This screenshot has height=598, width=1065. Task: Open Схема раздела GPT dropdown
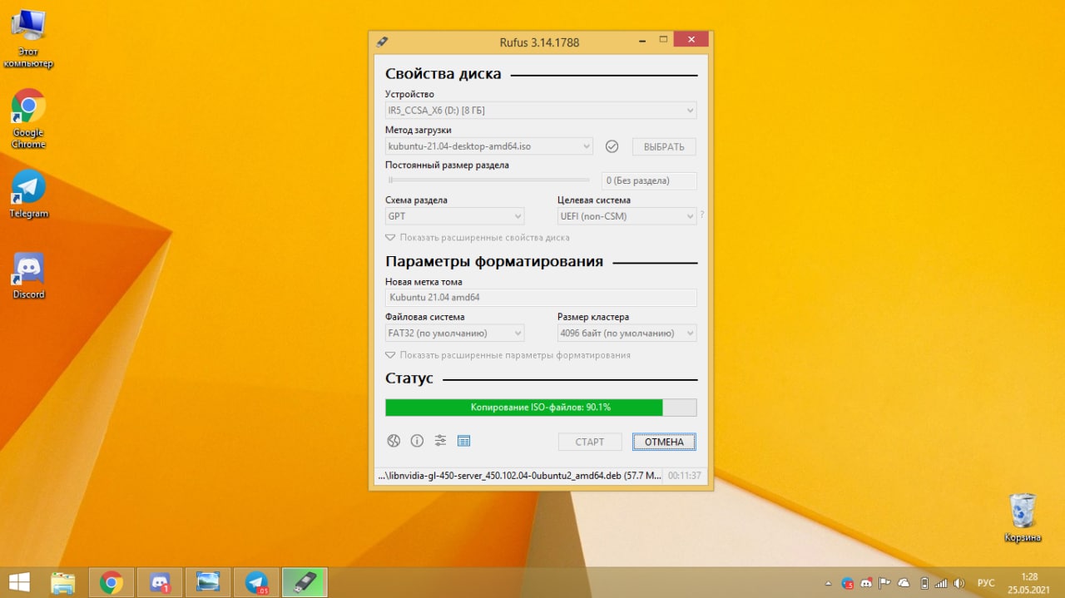[x=454, y=216]
